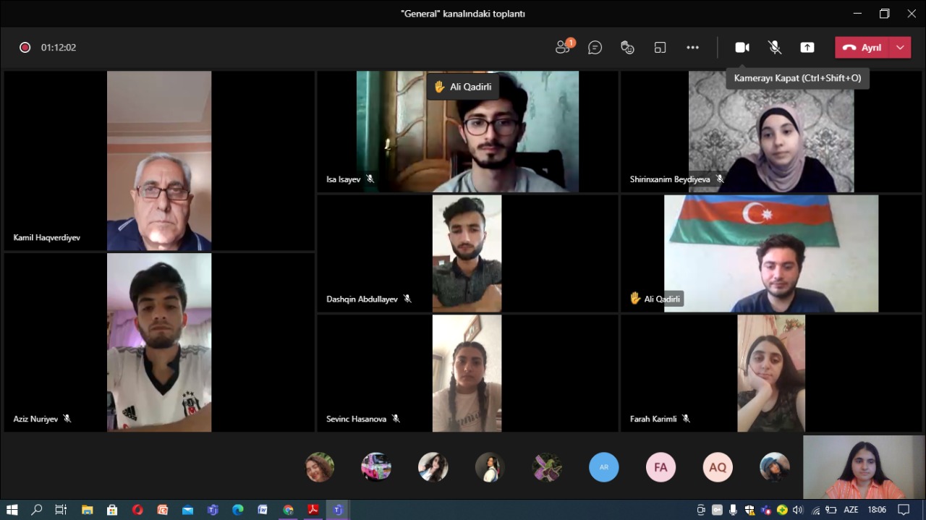
Task: Open Task View on the taskbar
Action: [x=61, y=510]
